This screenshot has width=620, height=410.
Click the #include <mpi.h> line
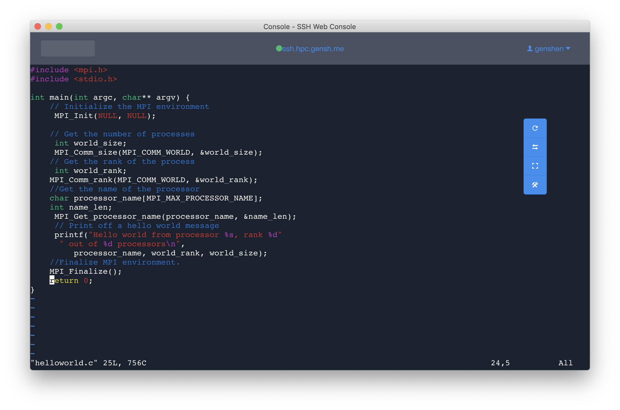coord(69,70)
